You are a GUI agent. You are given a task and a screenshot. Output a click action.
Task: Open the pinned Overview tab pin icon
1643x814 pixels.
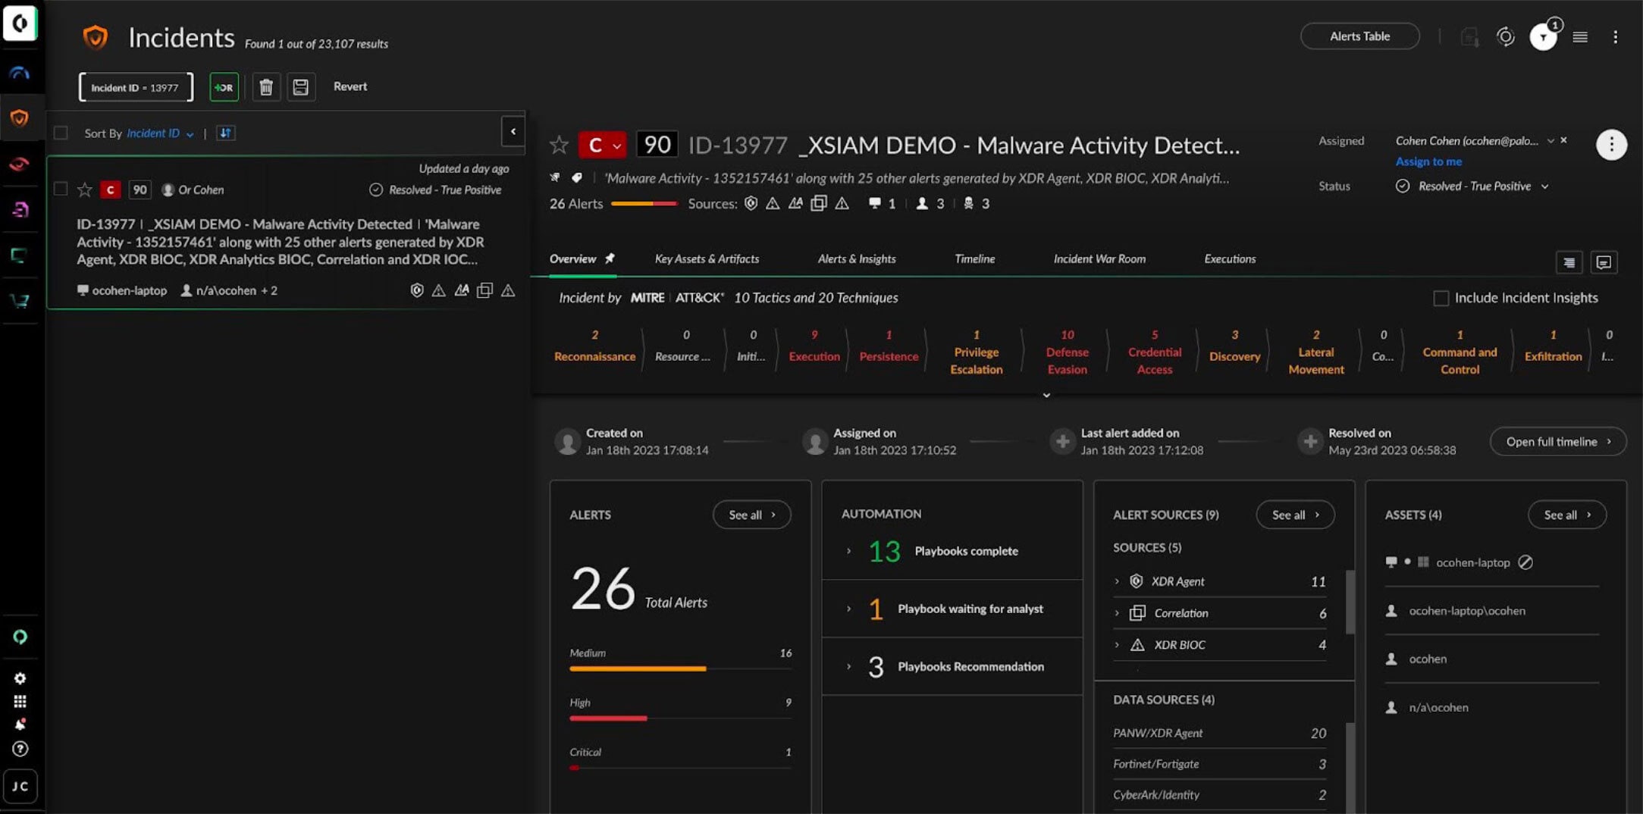(609, 258)
